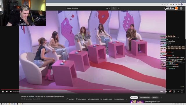186x105 pixels.
Task: Open the player settings gear
Action: click(170, 91)
